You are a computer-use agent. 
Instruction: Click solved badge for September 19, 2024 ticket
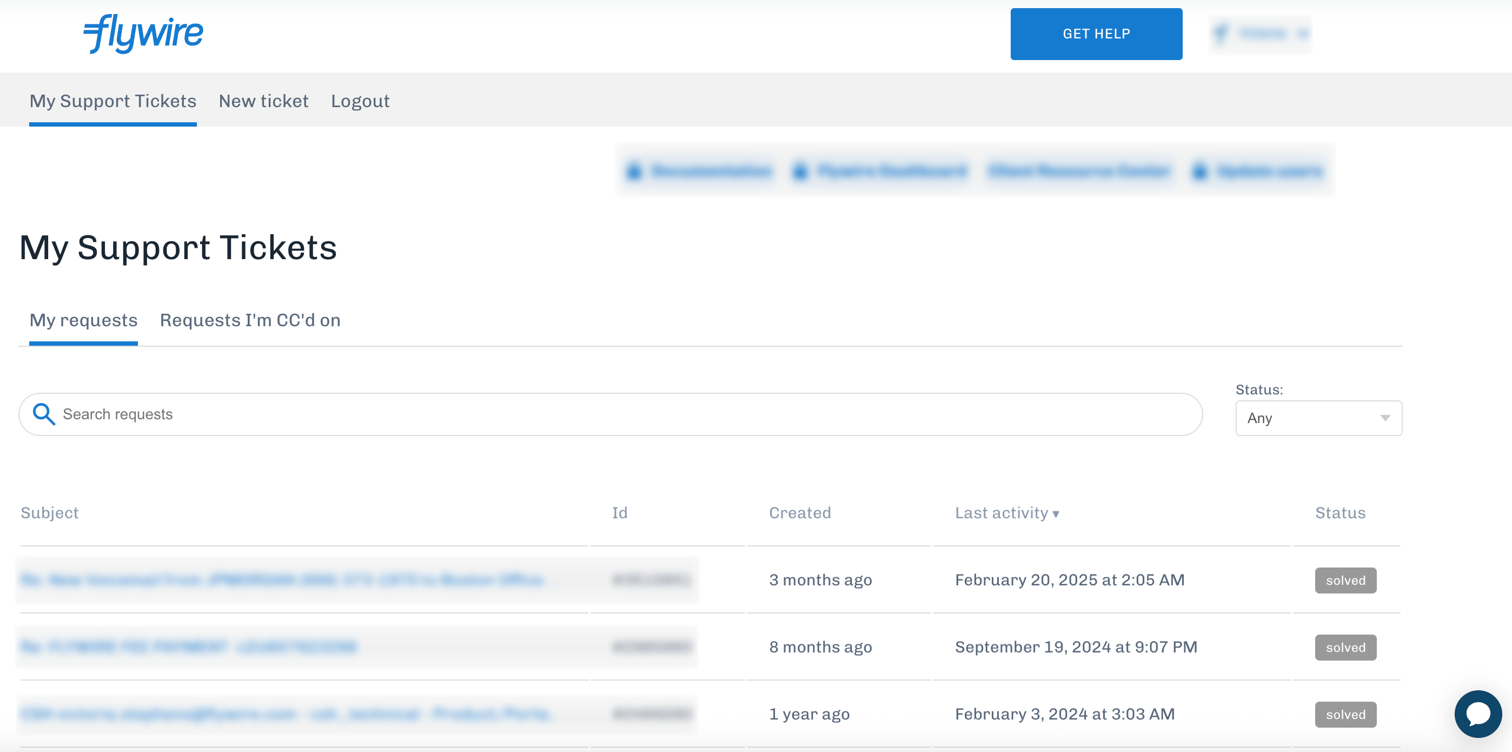(1345, 647)
